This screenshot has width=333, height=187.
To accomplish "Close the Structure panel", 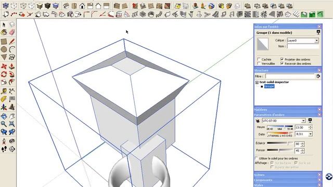I will tap(319, 70).
